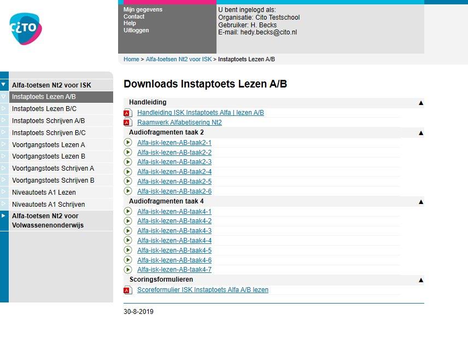
Task: Select Niveautoets A1 Lezen in sidebar
Action: [x=44, y=193]
